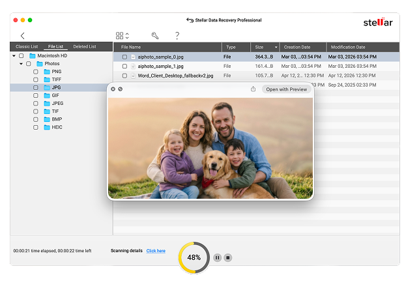Switch to the Deleted List tab

coord(85,46)
